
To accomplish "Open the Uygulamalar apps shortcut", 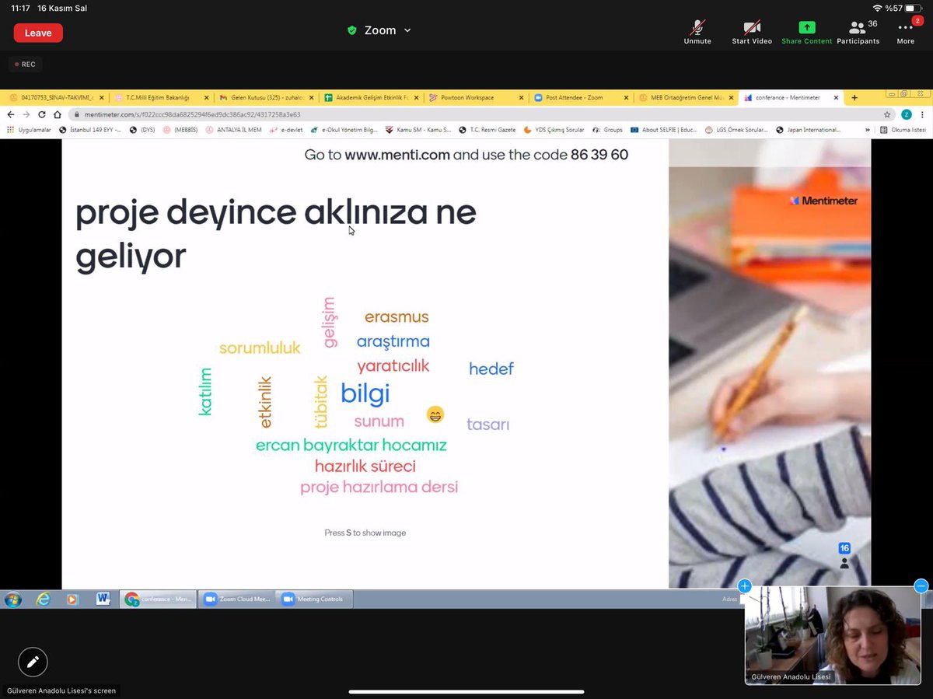I will 30,130.
